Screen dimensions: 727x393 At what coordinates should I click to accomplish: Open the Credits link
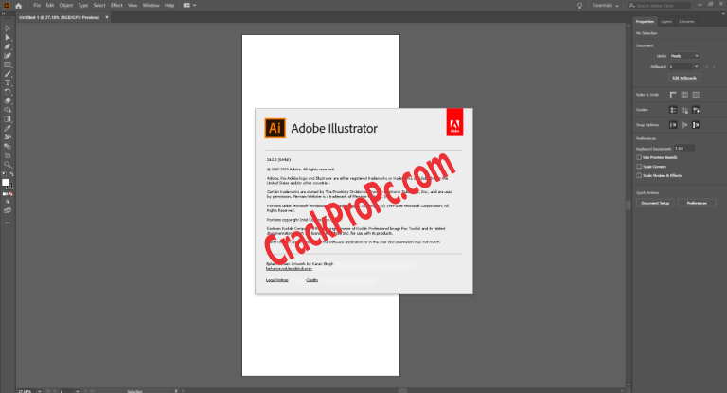click(312, 280)
